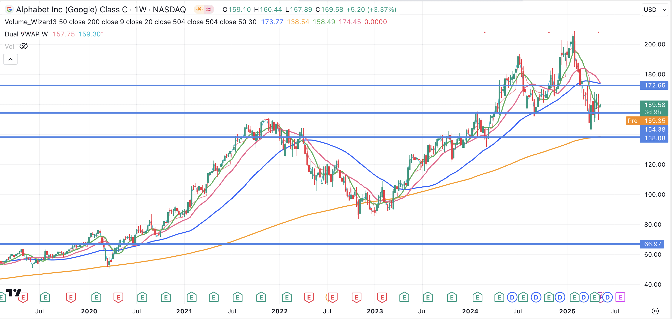672x319 pixels.
Task: Click the 2020 time axis label
Action: coord(89,311)
